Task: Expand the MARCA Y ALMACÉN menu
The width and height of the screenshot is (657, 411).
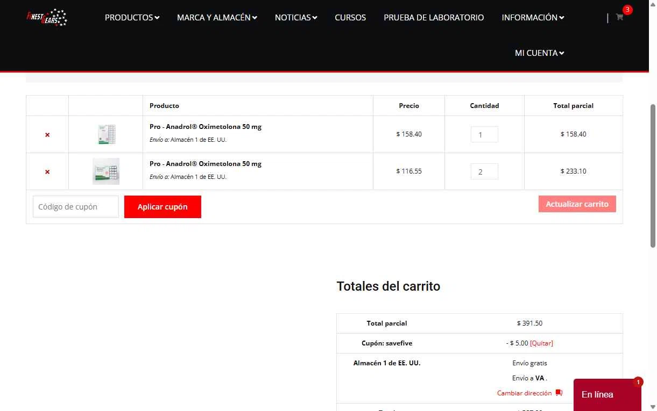Action: point(217,18)
